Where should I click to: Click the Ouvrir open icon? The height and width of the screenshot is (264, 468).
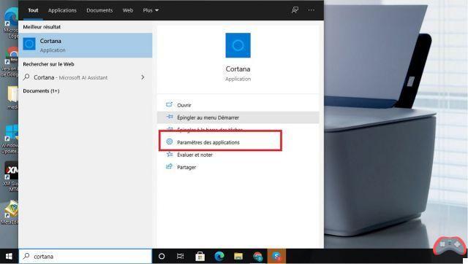[169, 104]
